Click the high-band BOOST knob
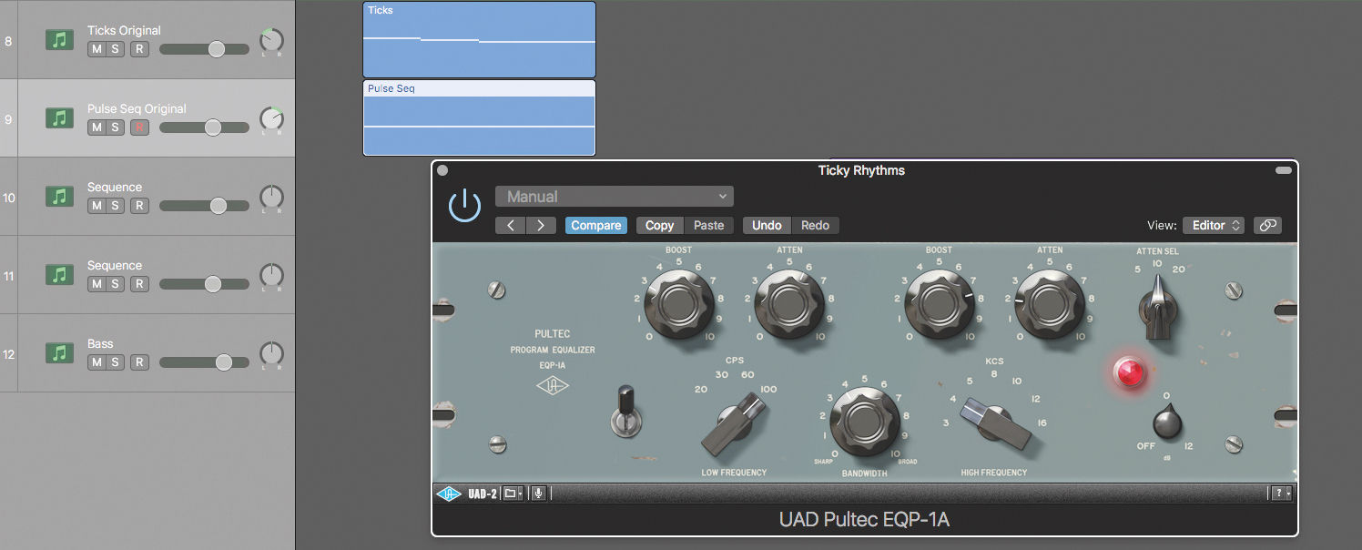The image size is (1362, 550). coord(939,305)
